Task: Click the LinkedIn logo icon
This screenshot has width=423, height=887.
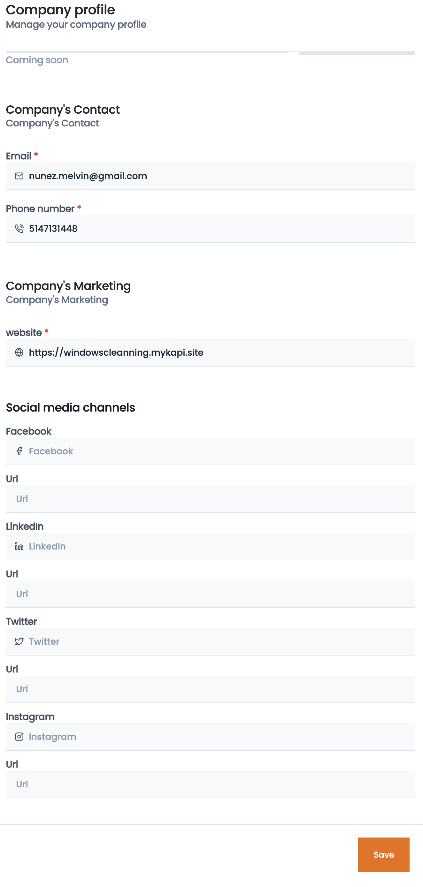Action: point(19,546)
